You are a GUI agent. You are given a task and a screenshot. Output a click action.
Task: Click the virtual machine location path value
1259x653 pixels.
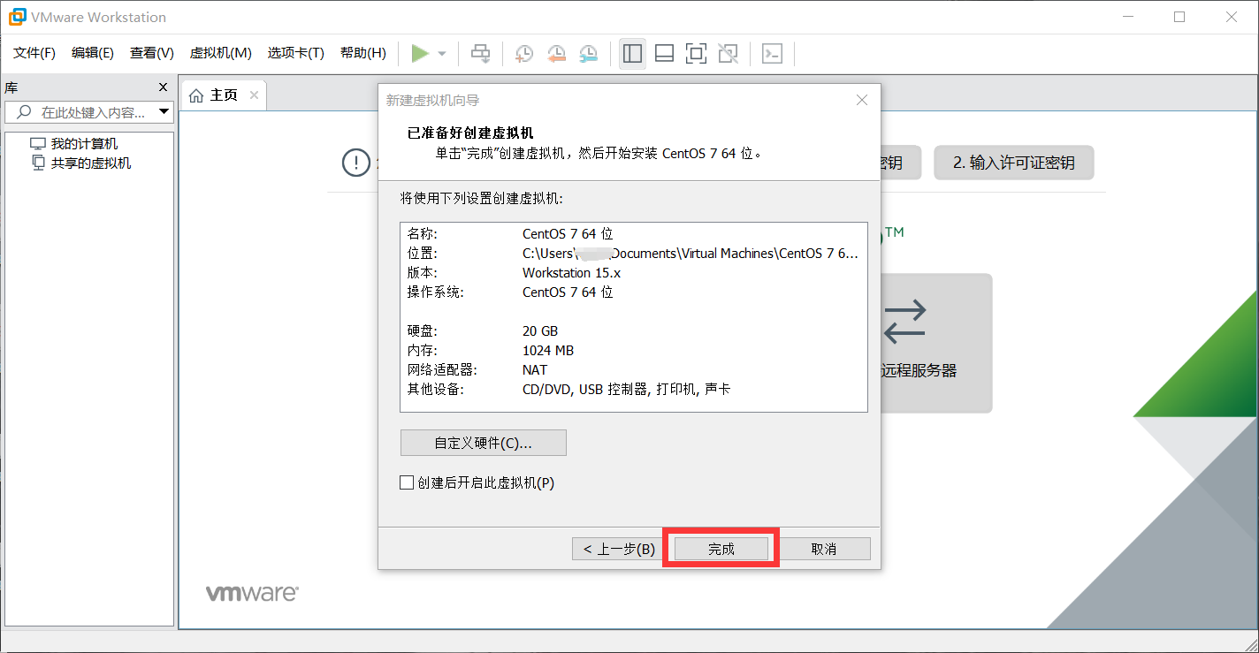691,254
